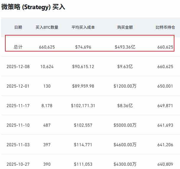Click the purchase amount $4600.00万
Image resolution: width=180 pixels, height=169 pixels.
click(x=125, y=145)
